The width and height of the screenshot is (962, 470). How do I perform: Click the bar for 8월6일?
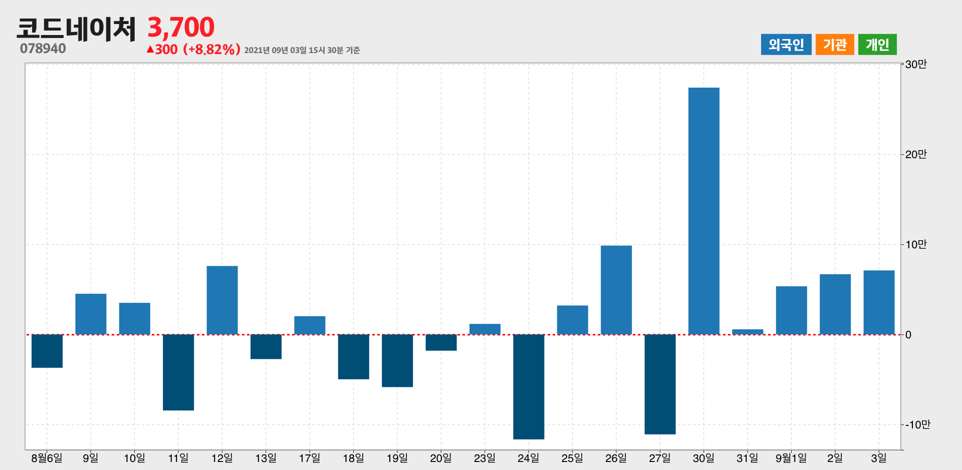tap(47, 351)
